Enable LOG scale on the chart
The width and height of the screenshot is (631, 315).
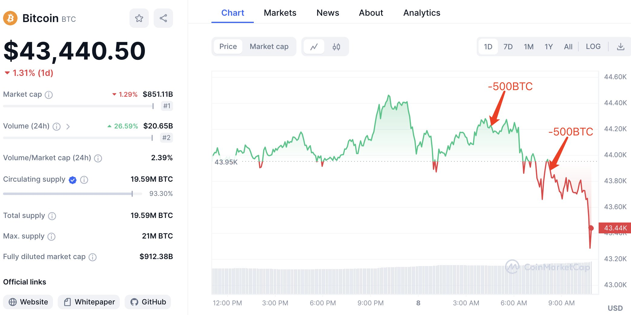593,47
